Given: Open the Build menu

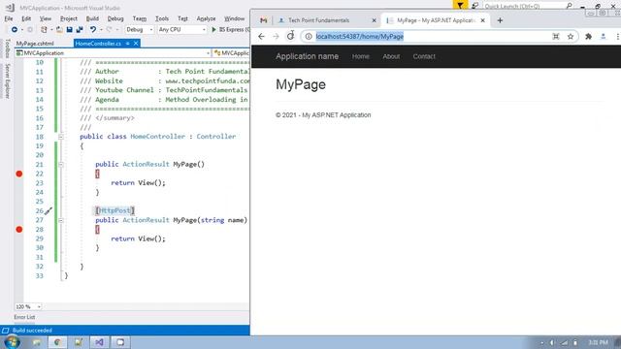Looking at the screenshot, I should point(92,18).
